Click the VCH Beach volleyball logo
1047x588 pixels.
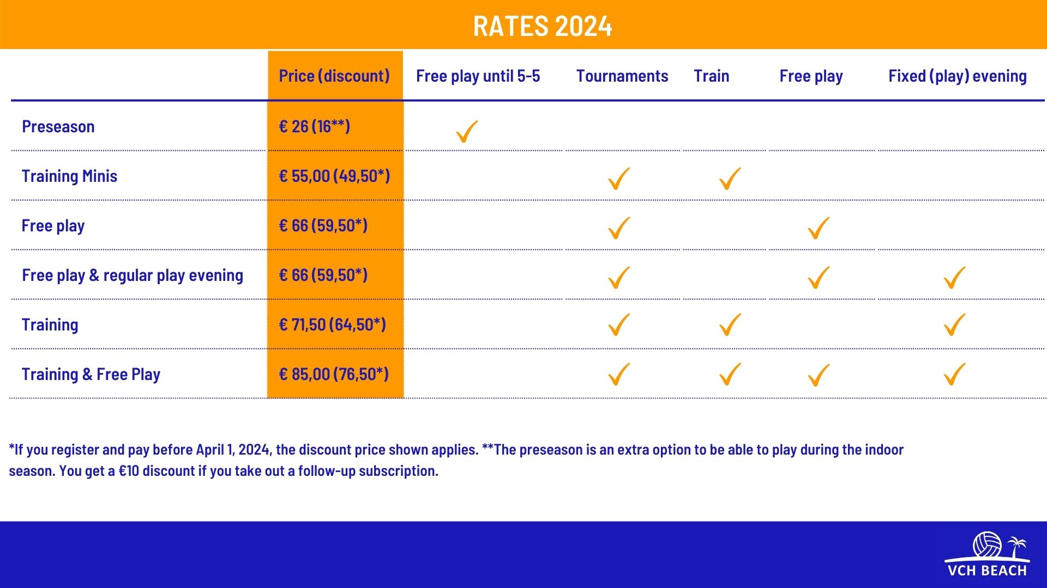(987, 554)
